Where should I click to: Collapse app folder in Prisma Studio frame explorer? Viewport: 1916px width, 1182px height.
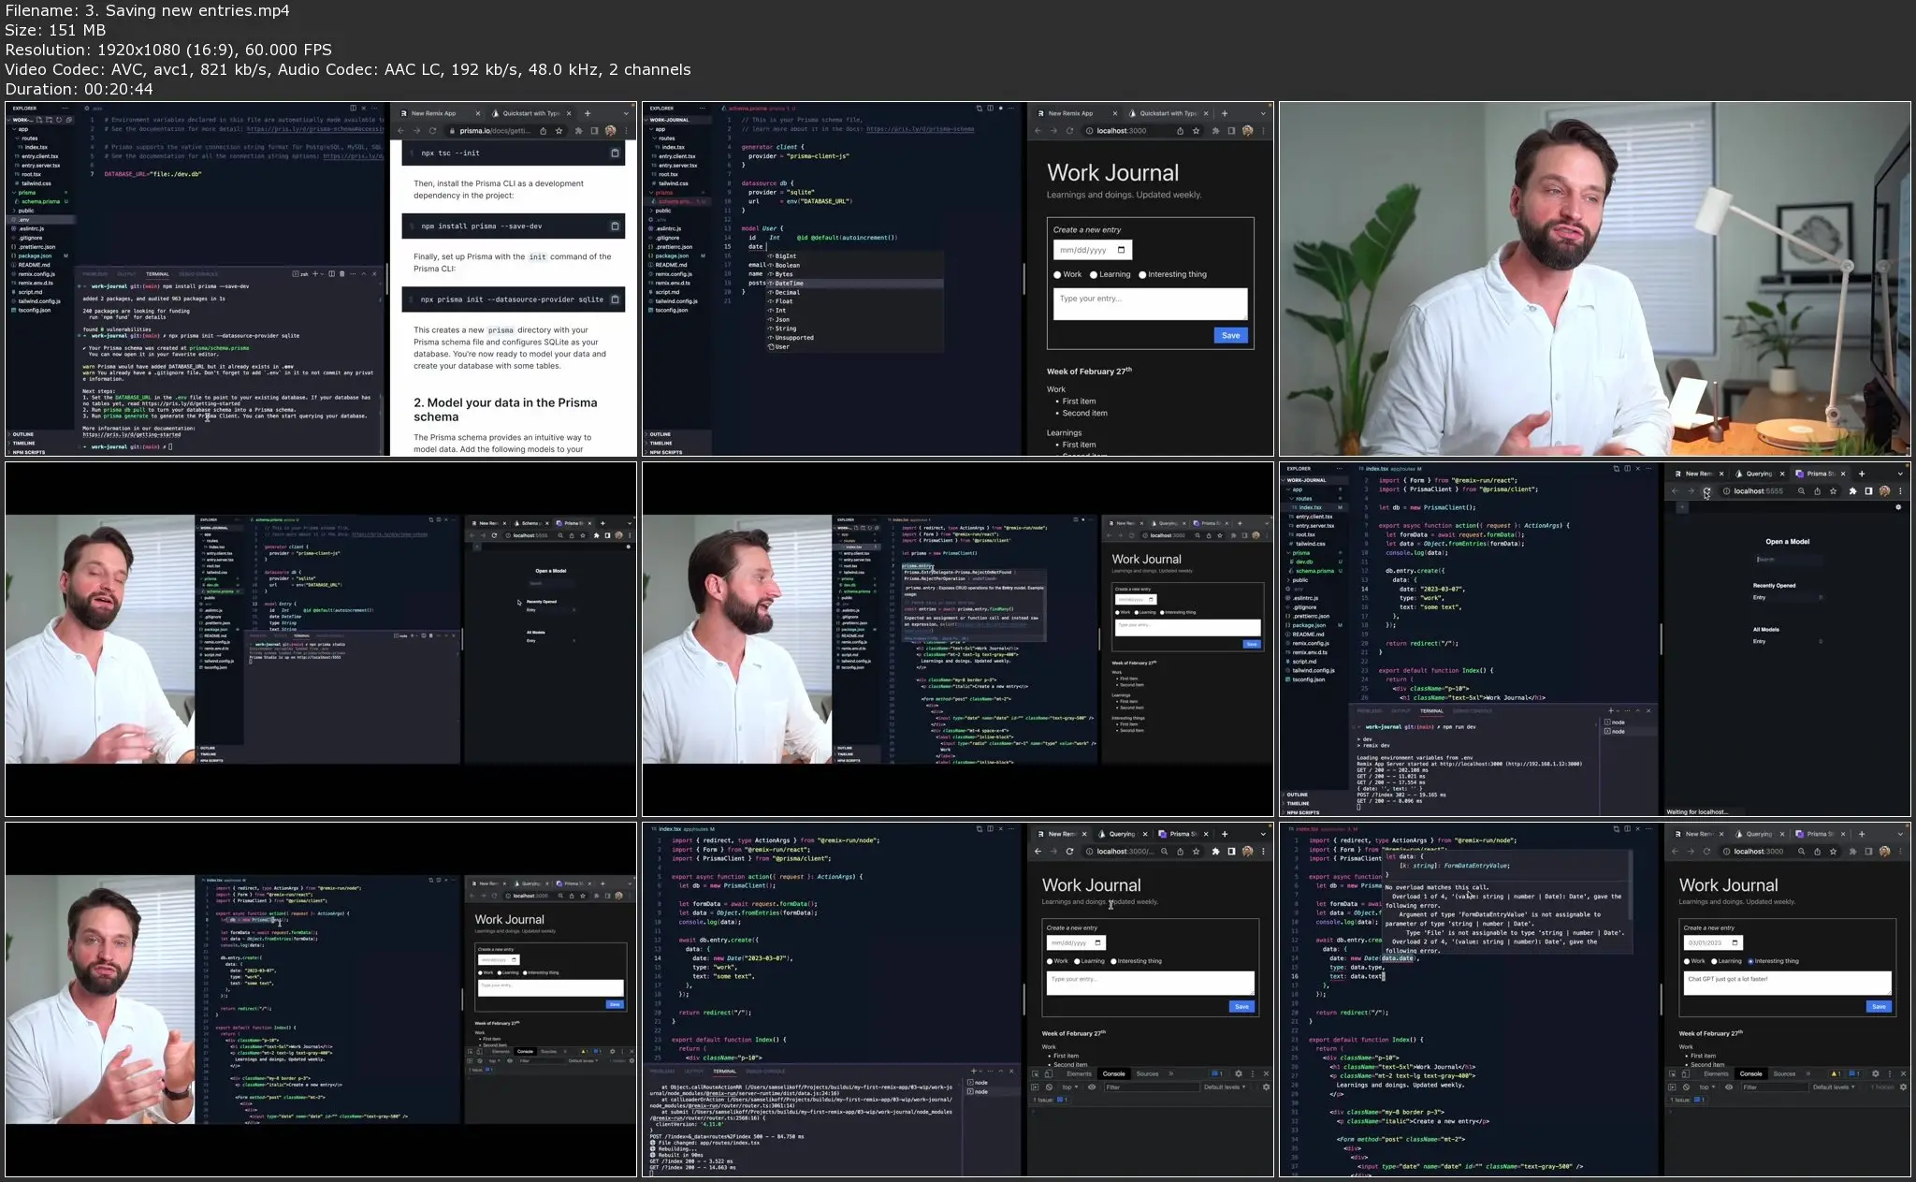coord(1297,489)
